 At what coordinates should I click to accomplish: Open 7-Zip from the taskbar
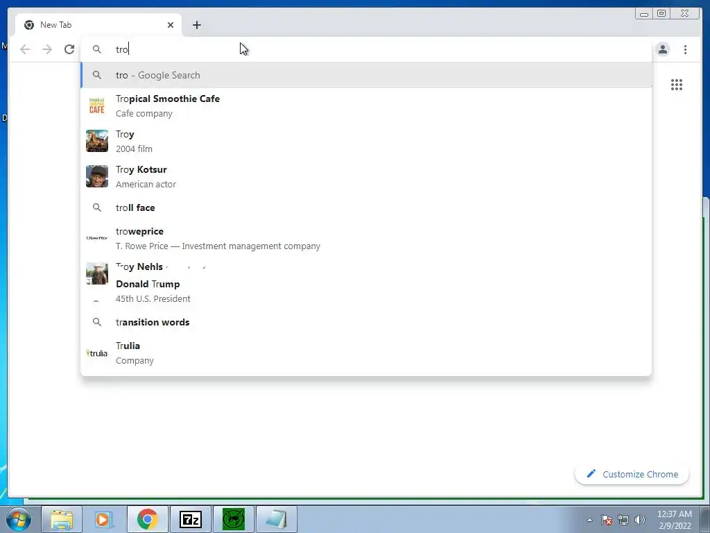pos(190,519)
